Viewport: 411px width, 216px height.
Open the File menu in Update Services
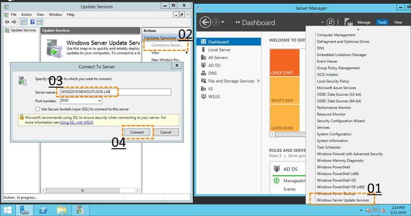click(14, 14)
